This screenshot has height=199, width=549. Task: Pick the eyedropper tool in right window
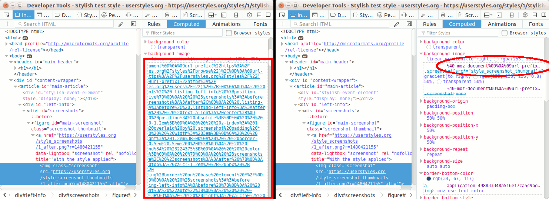tap(396, 24)
